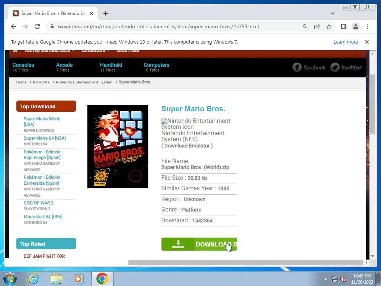Click the network tray icon
The width and height of the screenshot is (381, 286).
click(x=334, y=279)
